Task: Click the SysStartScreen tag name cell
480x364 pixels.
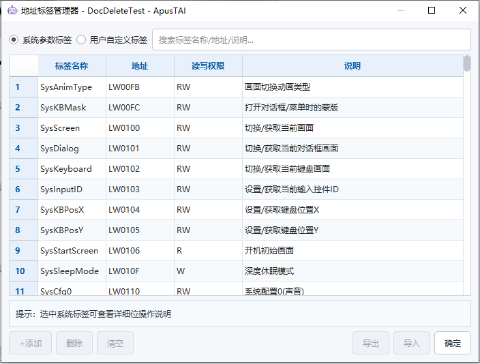Action: pos(72,251)
